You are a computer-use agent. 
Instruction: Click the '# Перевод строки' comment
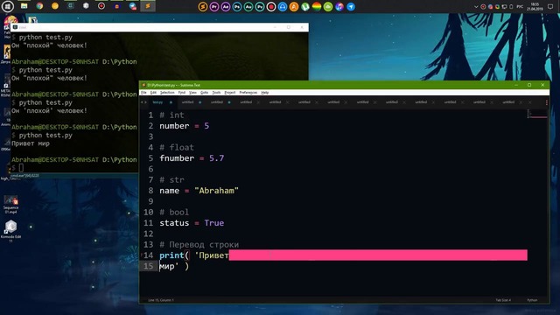pyautogui.click(x=199, y=245)
